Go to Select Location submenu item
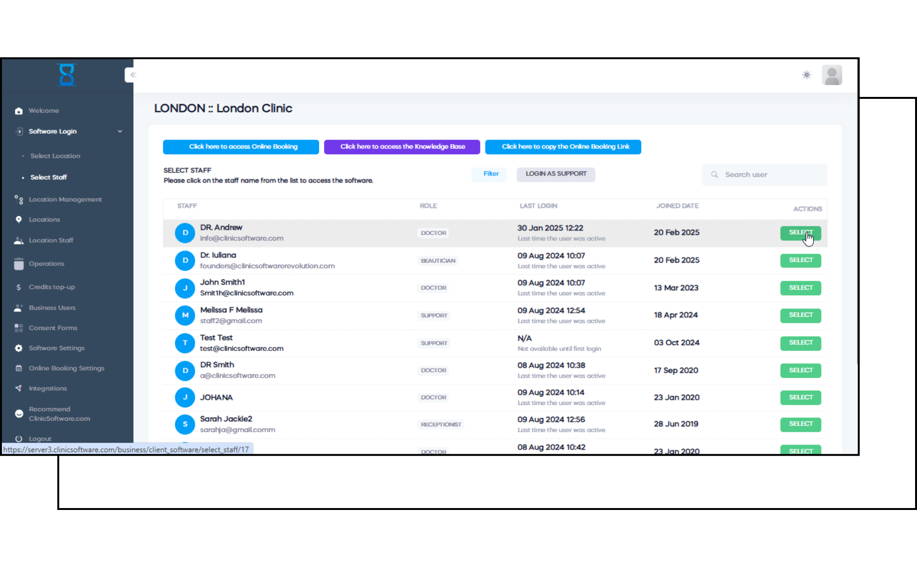This screenshot has width=917, height=573. 55,156
